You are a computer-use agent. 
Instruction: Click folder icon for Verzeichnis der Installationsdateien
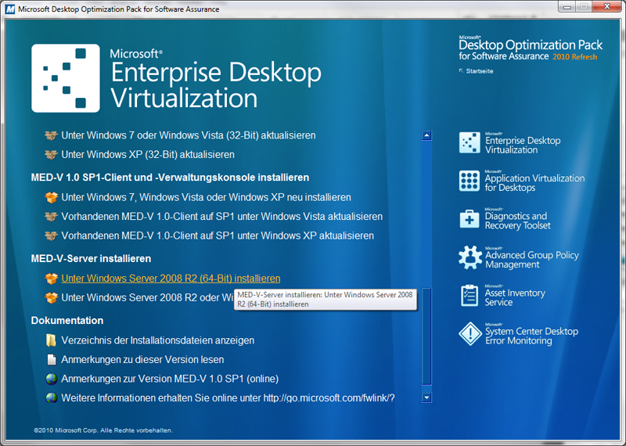[52, 340]
